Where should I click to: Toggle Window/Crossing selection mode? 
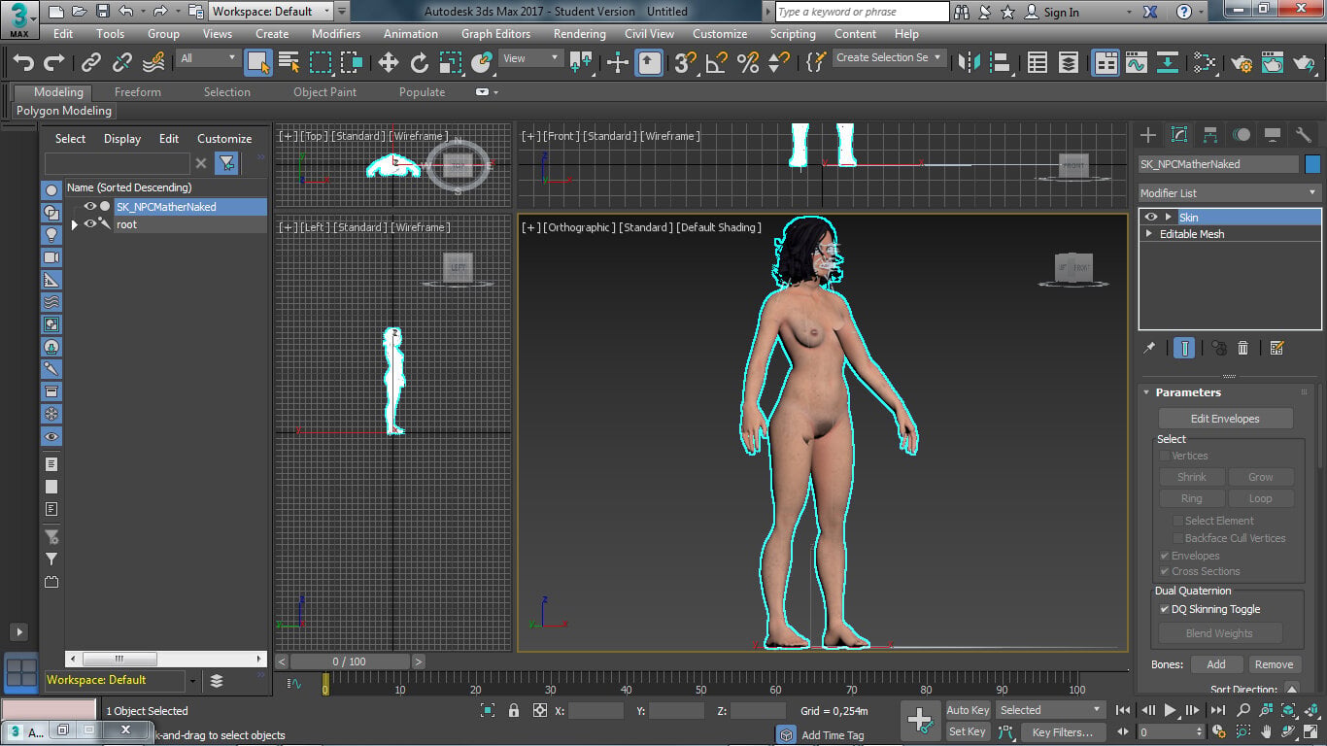[x=352, y=63]
